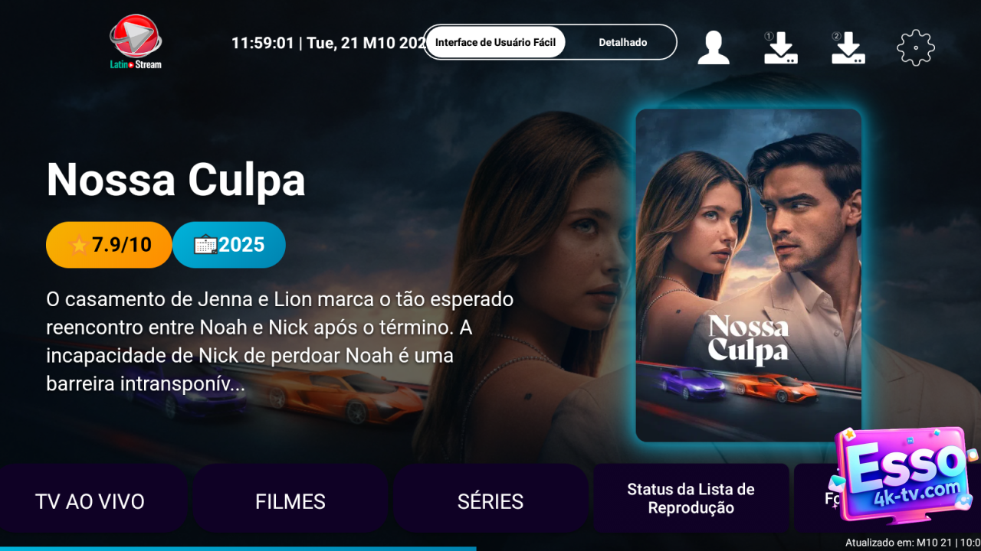The width and height of the screenshot is (981, 551).
Task: Open the settings gear icon
Action: [916, 48]
